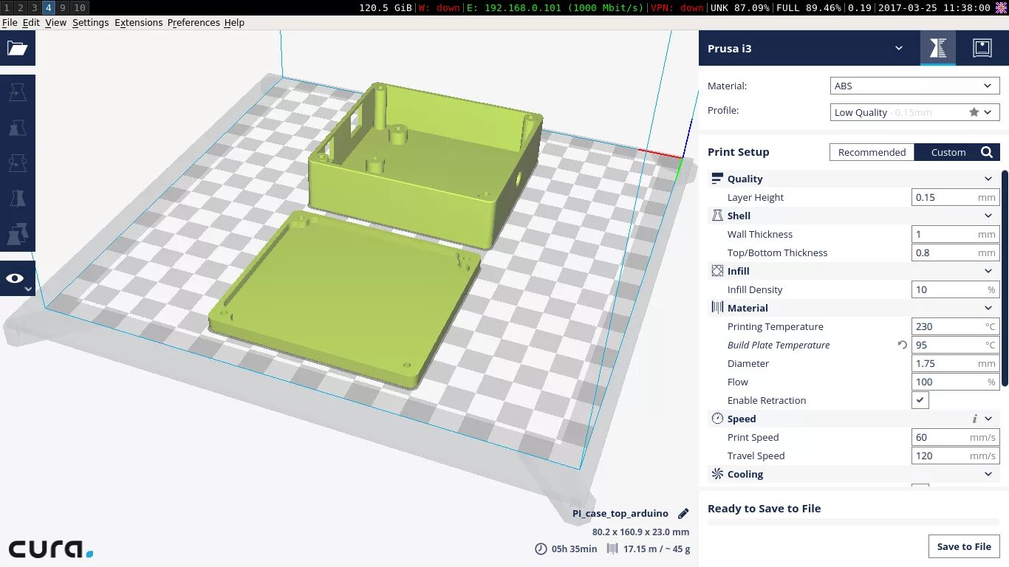Open the File menu
The width and height of the screenshot is (1009, 567).
click(x=10, y=23)
